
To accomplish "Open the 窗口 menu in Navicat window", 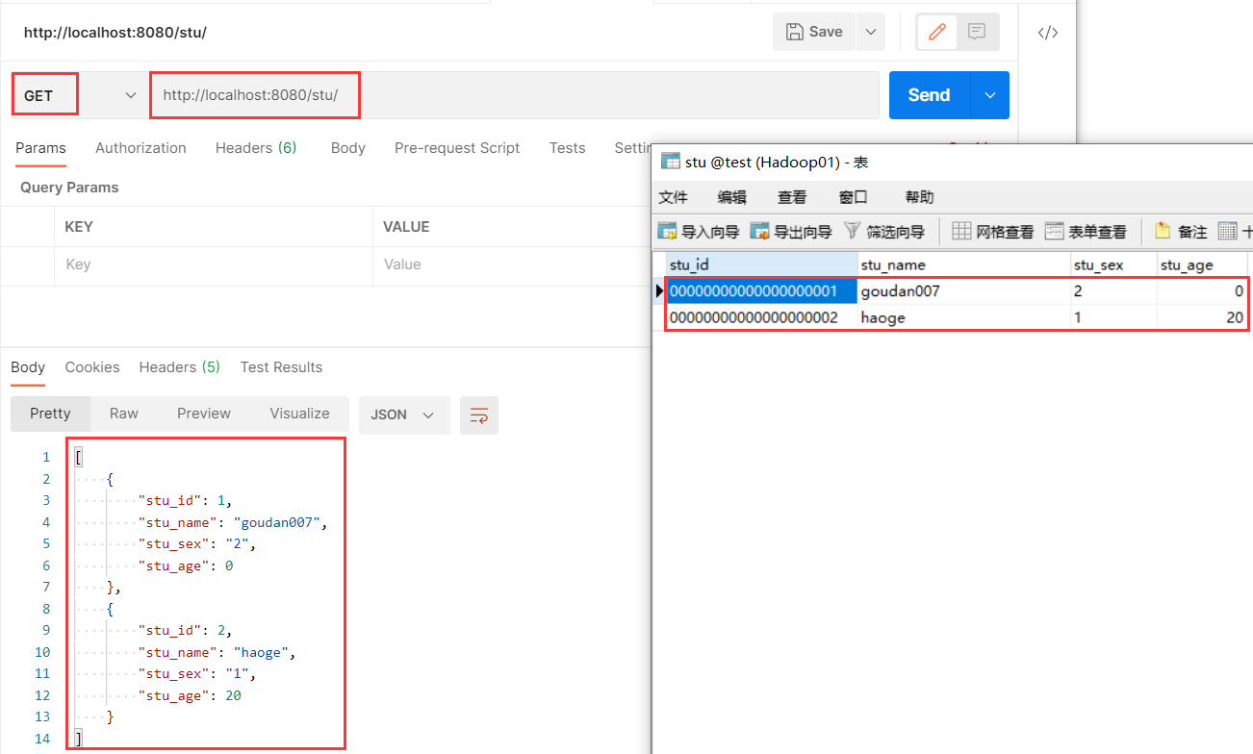I will pyautogui.click(x=853, y=197).
